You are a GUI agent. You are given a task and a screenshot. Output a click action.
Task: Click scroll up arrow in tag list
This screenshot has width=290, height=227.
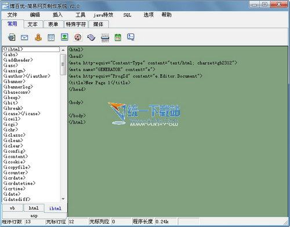coord(63,50)
